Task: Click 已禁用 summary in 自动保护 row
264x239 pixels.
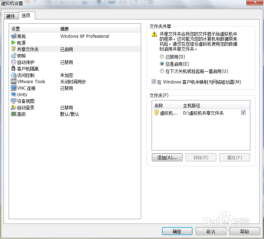Action: point(67,62)
